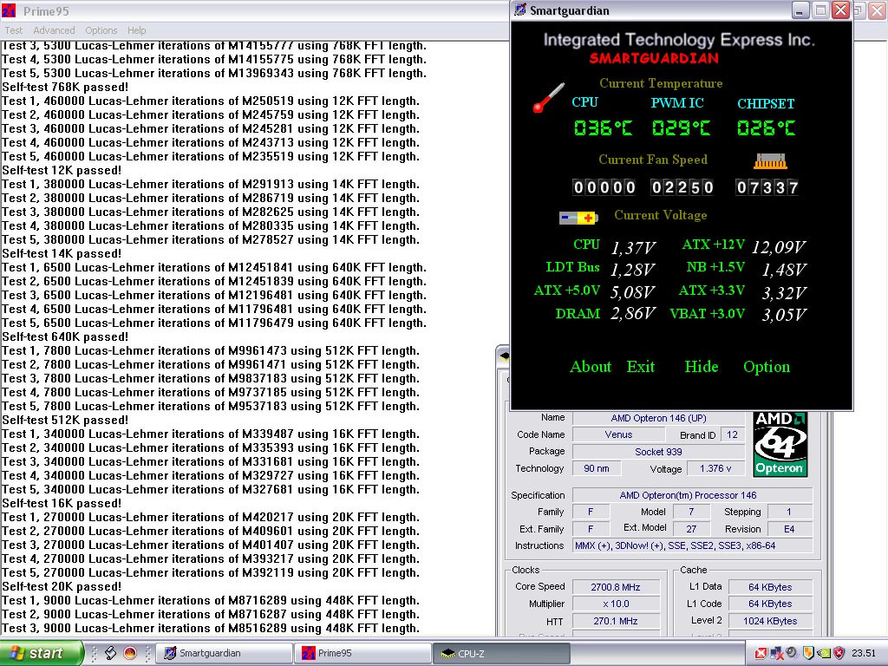Click the Ext. Model field 27
The height and width of the screenshot is (666, 888).
coord(691,529)
